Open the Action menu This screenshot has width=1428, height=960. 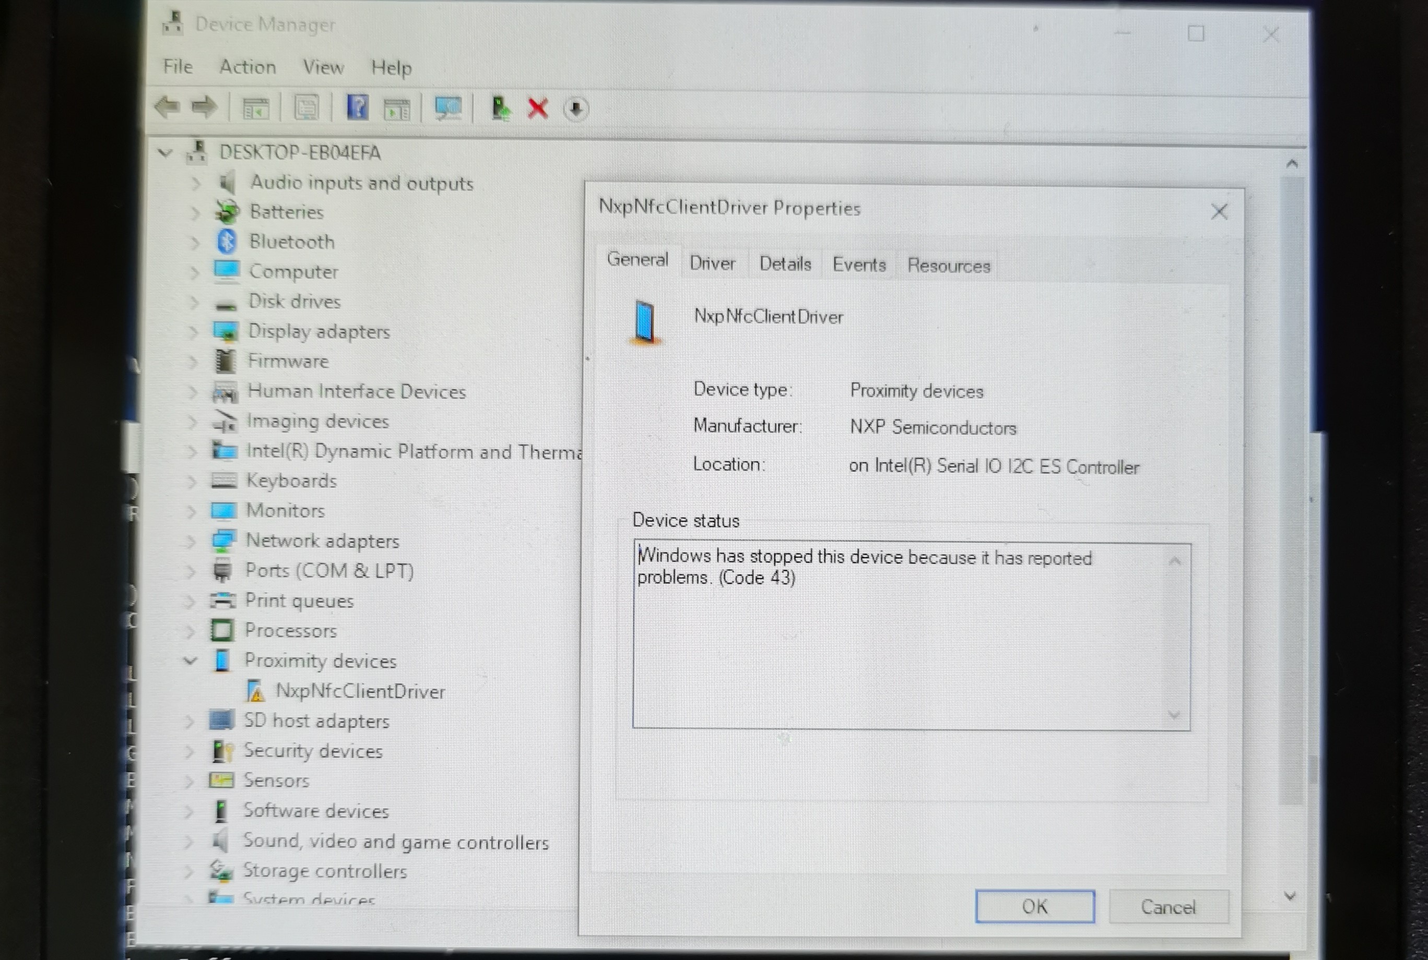247,67
